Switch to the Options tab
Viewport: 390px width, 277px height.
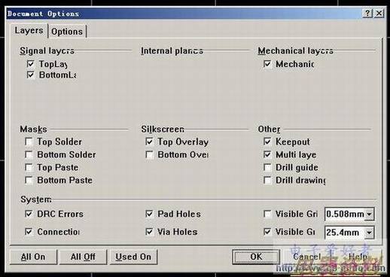tap(67, 32)
